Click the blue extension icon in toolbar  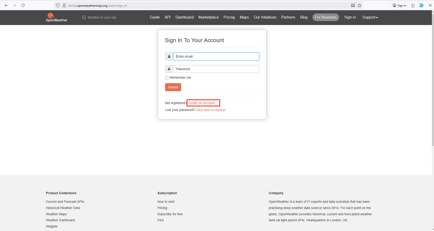pyautogui.click(x=422, y=5)
